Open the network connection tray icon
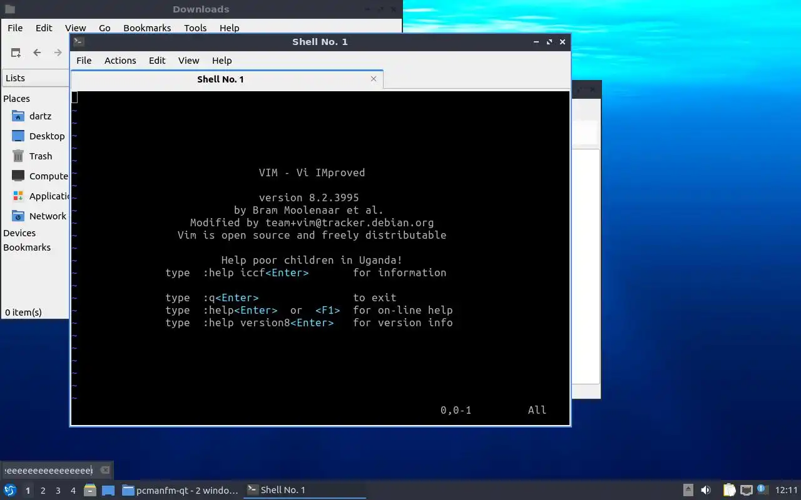This screenshot has width=801, height=500. 746,490
